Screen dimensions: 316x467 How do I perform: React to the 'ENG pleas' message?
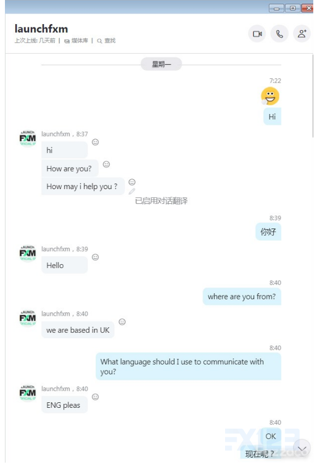click(95, 397)
